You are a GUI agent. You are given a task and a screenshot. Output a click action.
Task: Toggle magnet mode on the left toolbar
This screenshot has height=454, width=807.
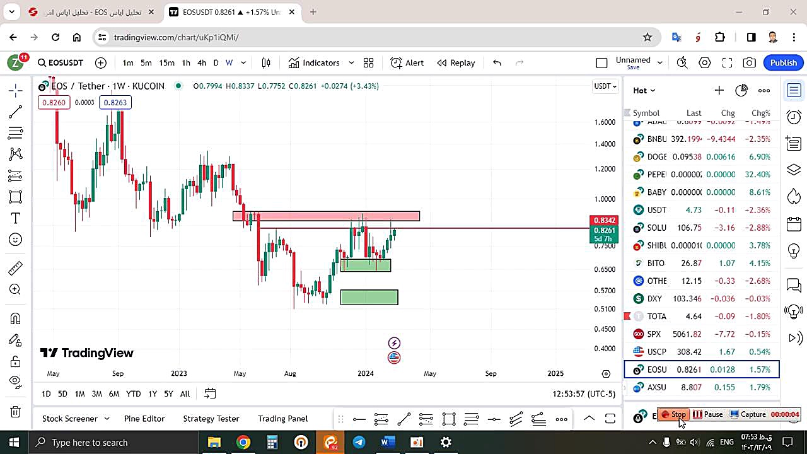(16, 318)
